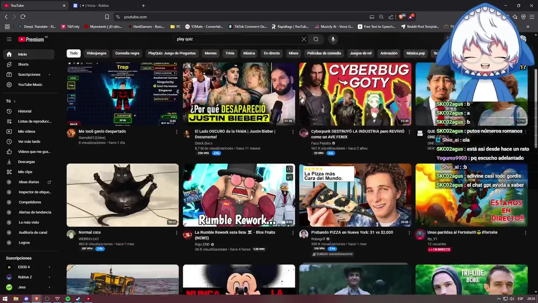Open the Myinstants bookmark
538x303 pixels.
pyautogui.click(x=103, y=27)
